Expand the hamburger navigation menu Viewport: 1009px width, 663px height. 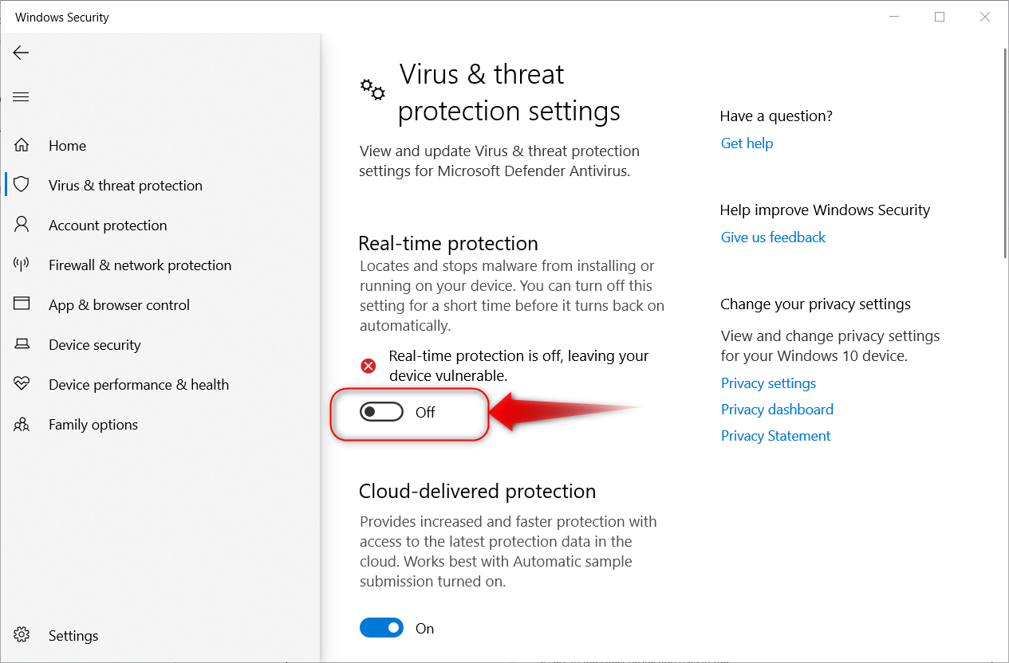[21, 97]
